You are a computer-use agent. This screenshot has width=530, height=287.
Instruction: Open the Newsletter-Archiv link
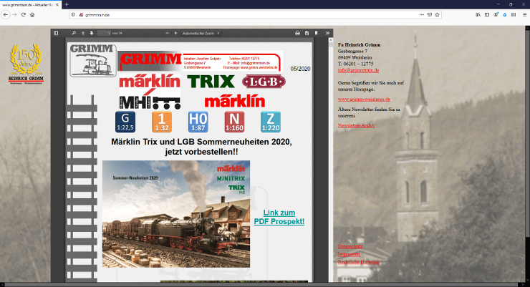pyautogui.click(x=356, y=125)
